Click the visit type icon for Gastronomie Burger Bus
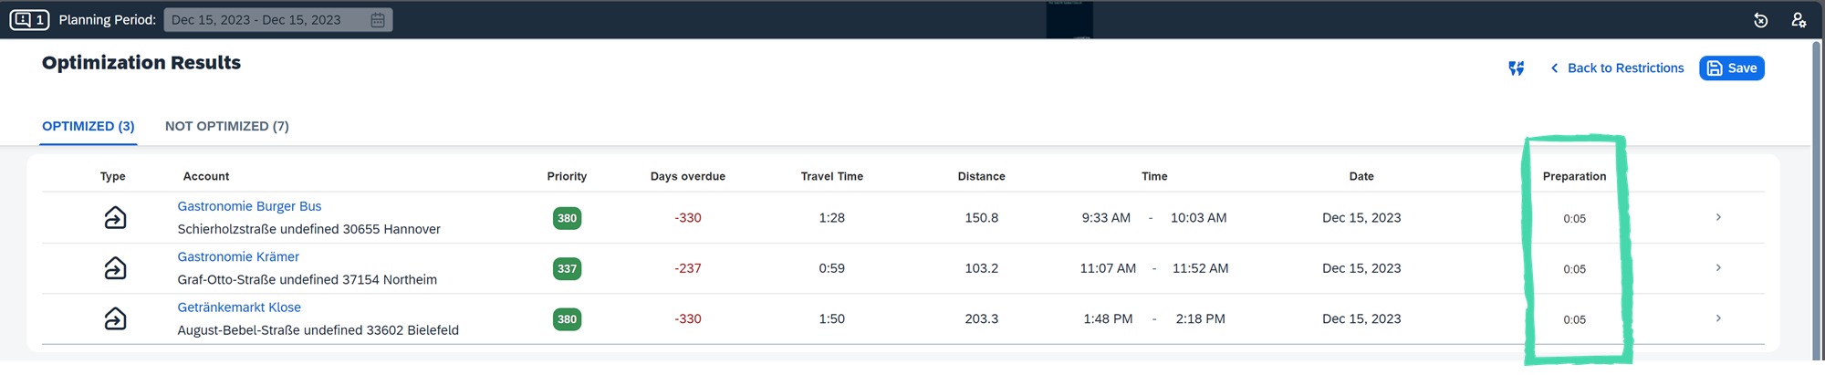The height and width of the screenshot is (375, 1825). click(115, 217)
